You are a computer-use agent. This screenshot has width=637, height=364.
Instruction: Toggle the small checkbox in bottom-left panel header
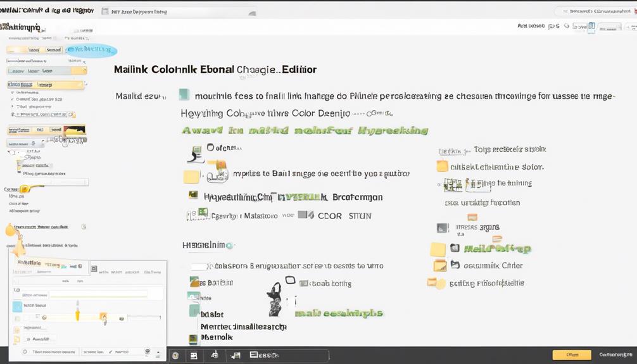[94, 269]
